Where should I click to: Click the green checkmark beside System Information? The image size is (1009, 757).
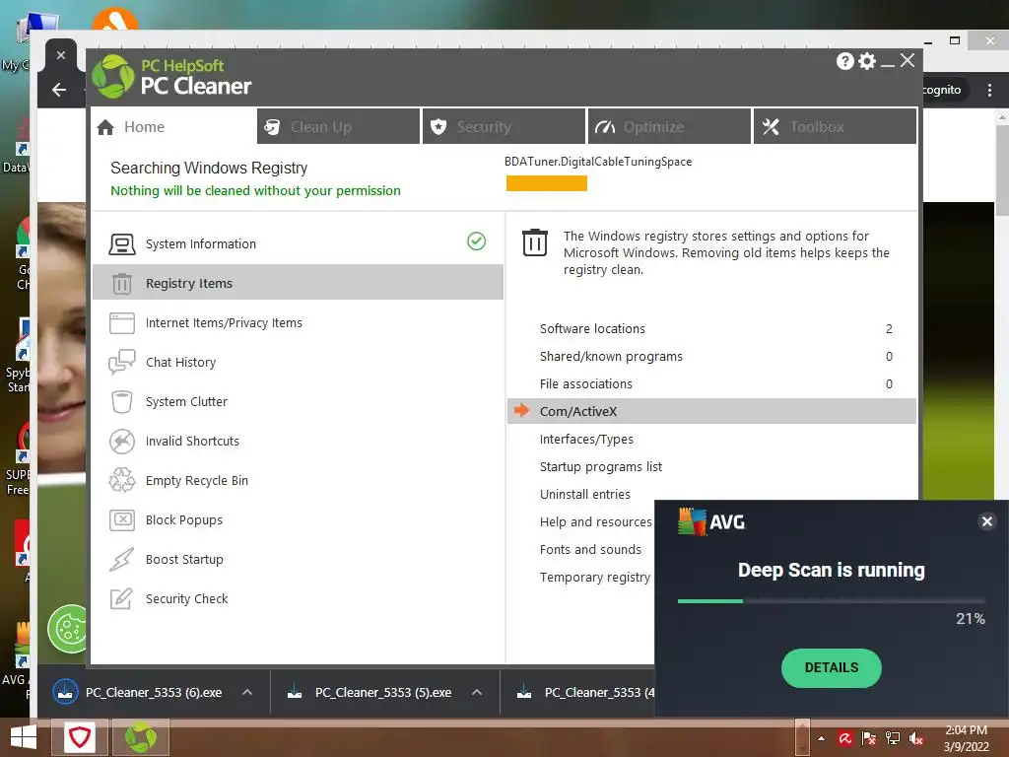[476, 241]
